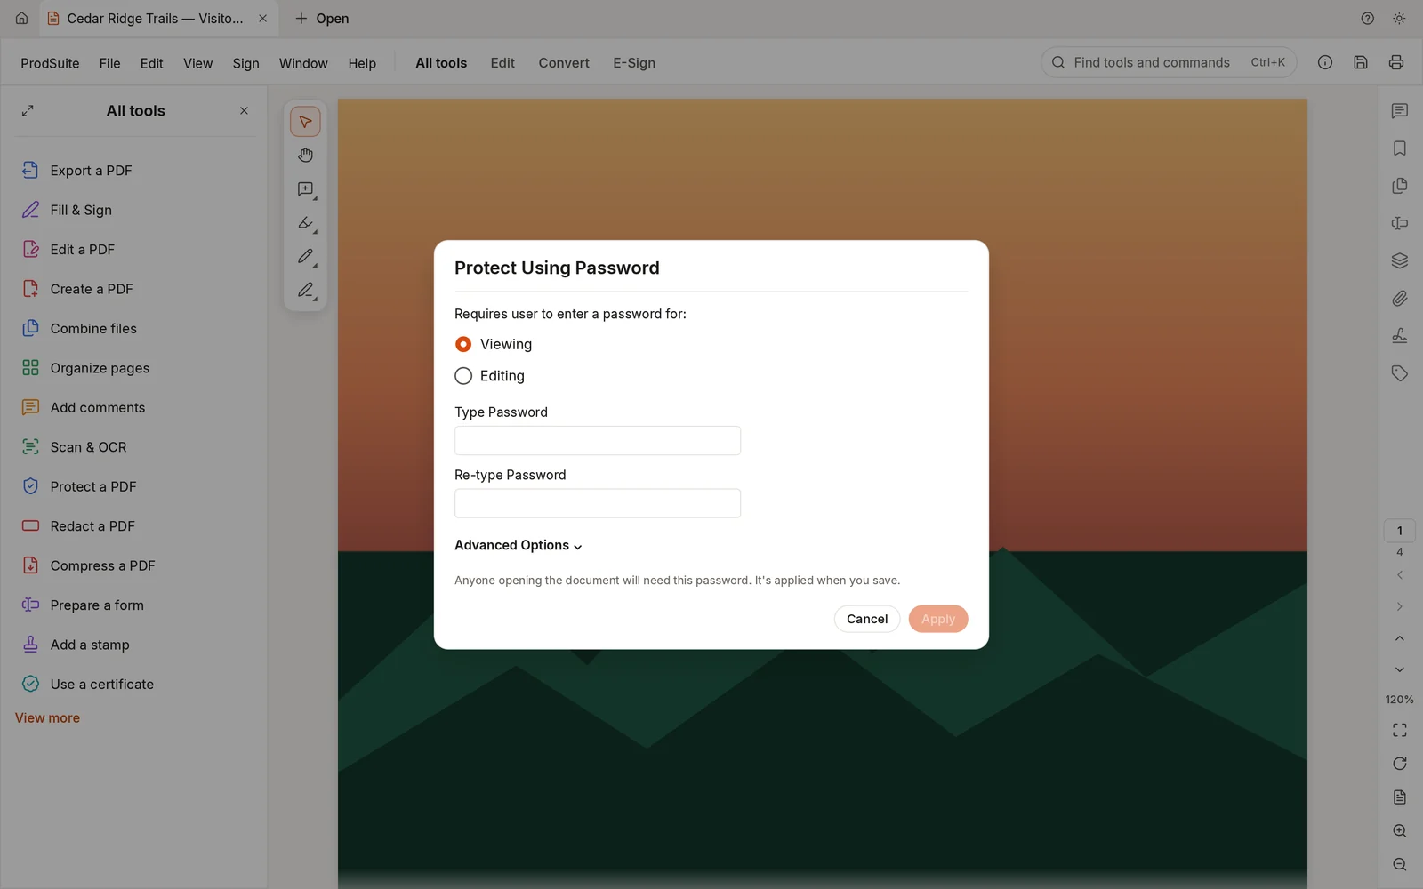
Task: Open the ProdSuite menu
Action: point(50,63)
